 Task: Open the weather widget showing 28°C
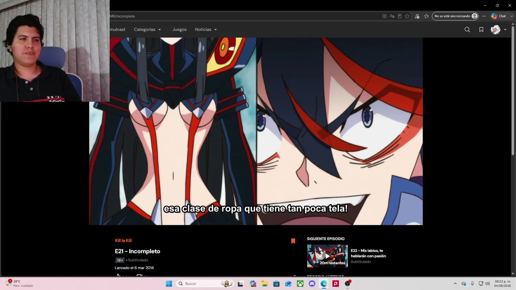(x=19, y=284)
